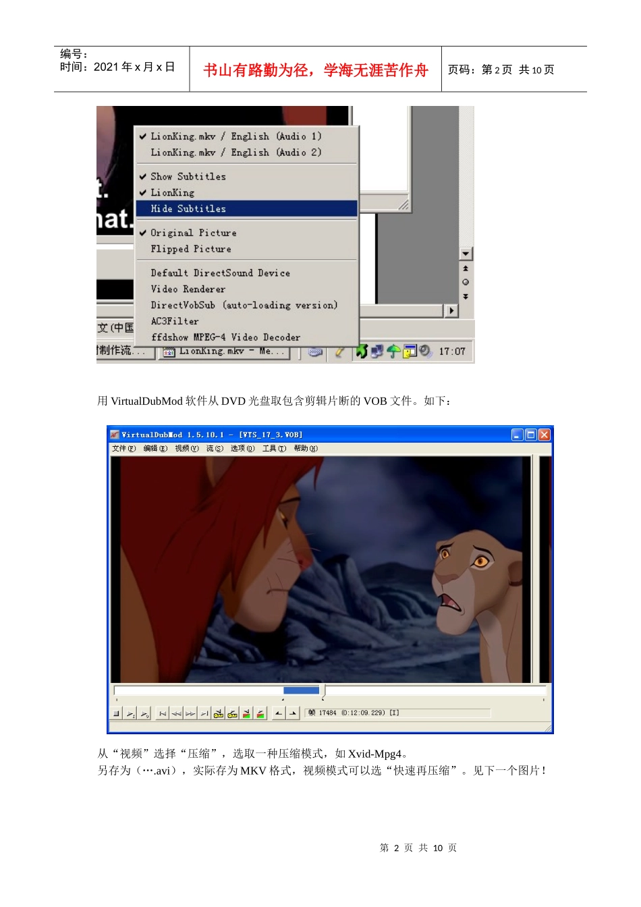Click the LionKing.mkv taskbar button
Image resolution: width=641 pixels, height=907 pixels.
[225, 352]
